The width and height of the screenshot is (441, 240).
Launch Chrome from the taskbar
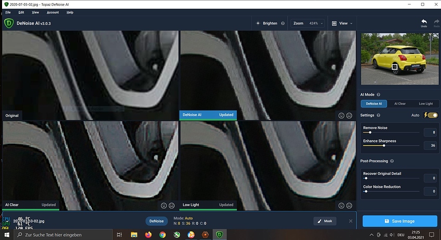point(162,235)
